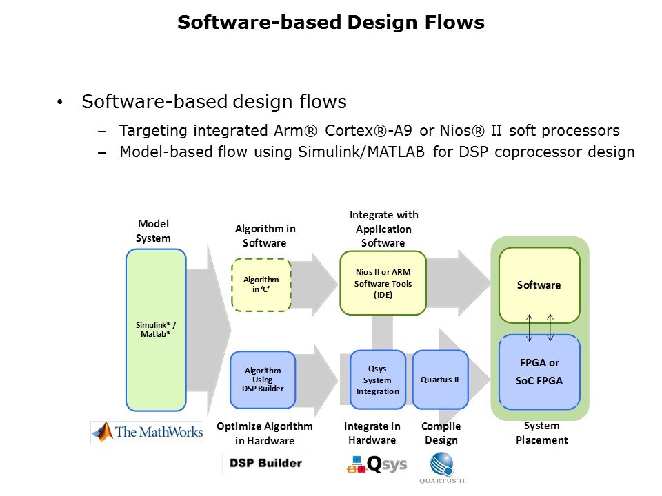Click the FPGA or SoC FPGA block
Viewport: 662px width, 496px height.
pyautogui.click(x=539, y=371)
